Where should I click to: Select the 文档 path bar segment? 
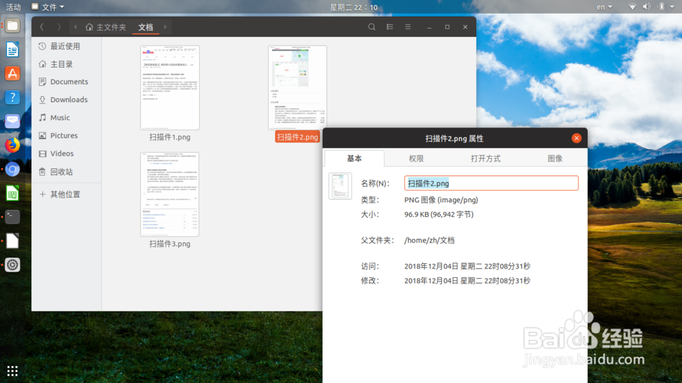[x=146, y=27]
